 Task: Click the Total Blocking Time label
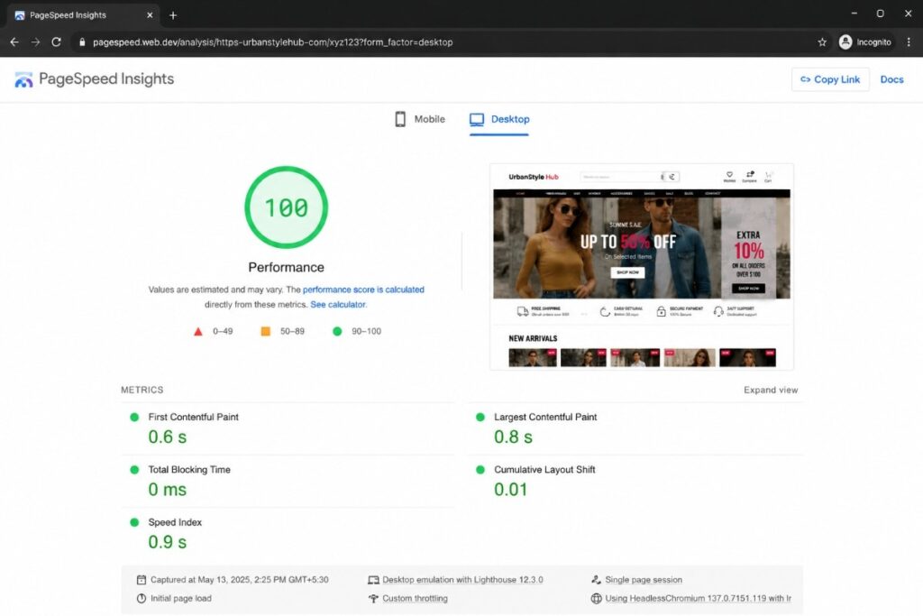pyautogui.click(x=189, y=469)
